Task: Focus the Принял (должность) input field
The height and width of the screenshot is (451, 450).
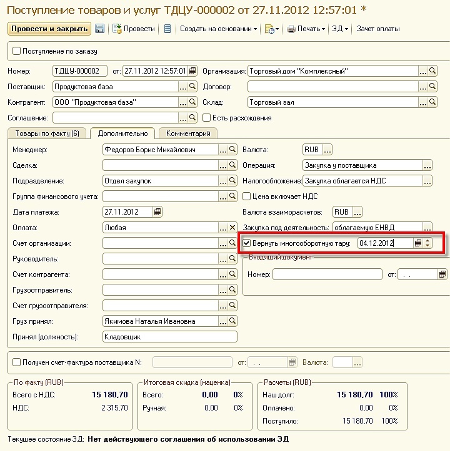Action: (170, 336)
